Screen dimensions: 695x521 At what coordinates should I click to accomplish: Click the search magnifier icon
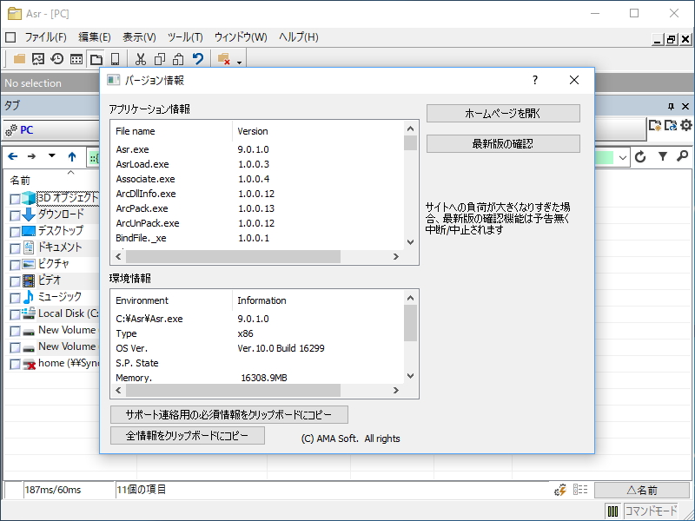[x=682, y=156]
